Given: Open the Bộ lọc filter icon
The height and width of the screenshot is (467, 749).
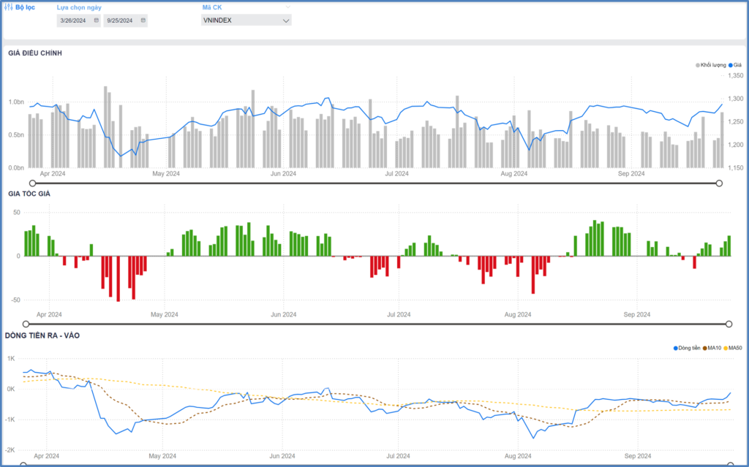Looking at the screenshot, I should pyautogui.click(x=9, y=7).
